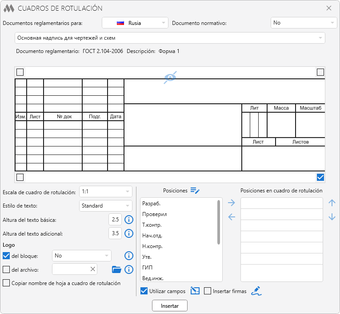Clear the del archivo field with X
The image size is (340, 314).
point(92,269)
